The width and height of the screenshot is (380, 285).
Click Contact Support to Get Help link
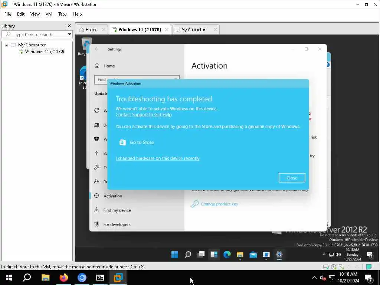point(144,115)
